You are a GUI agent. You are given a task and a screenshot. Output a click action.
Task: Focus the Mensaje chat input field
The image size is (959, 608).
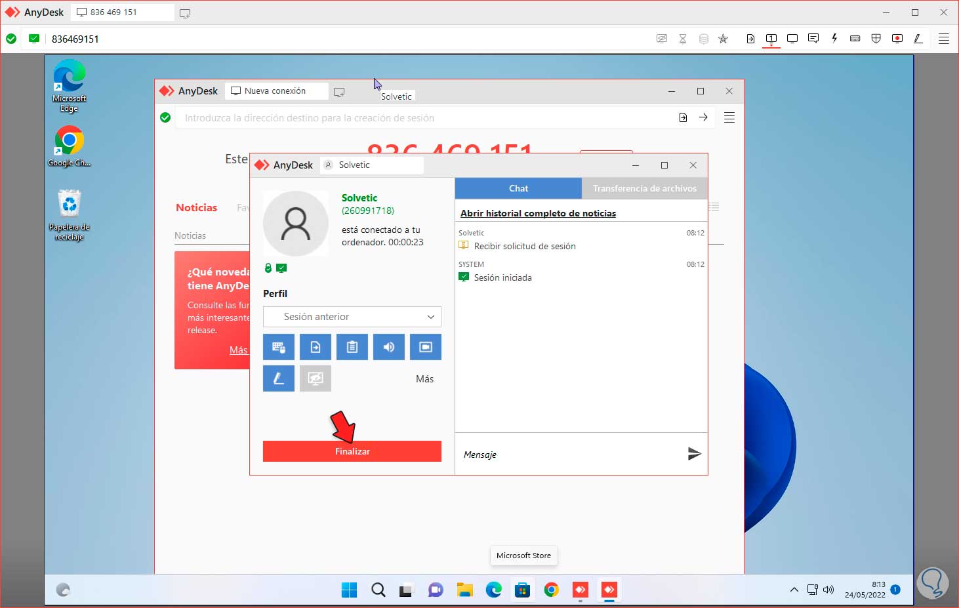click(571, 454)
